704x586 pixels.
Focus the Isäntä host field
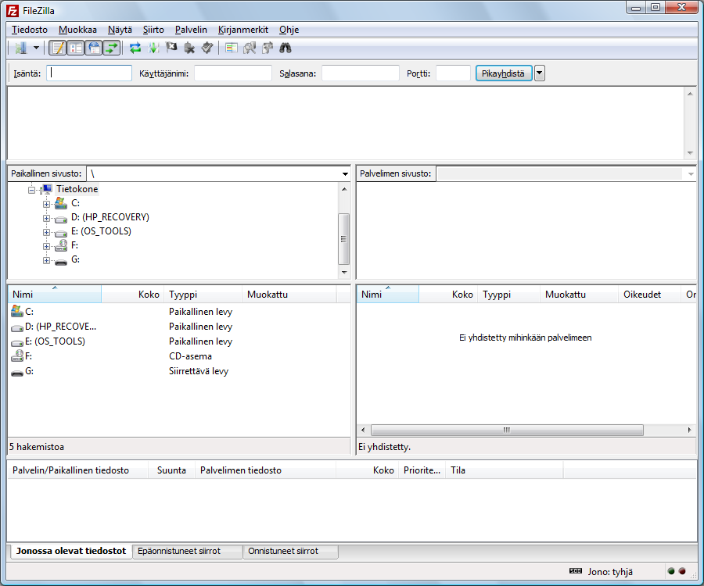89,73
